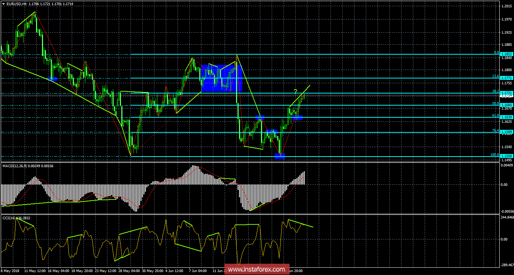Click the 11 May 12:00 time label
Screen dimensions: 514x275
[x=35, y=271]
